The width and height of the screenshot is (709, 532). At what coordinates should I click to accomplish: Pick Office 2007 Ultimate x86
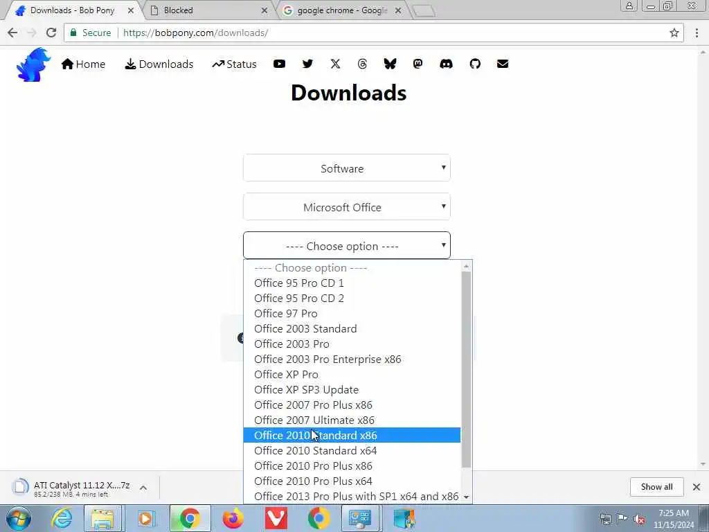tap(352, 420)
